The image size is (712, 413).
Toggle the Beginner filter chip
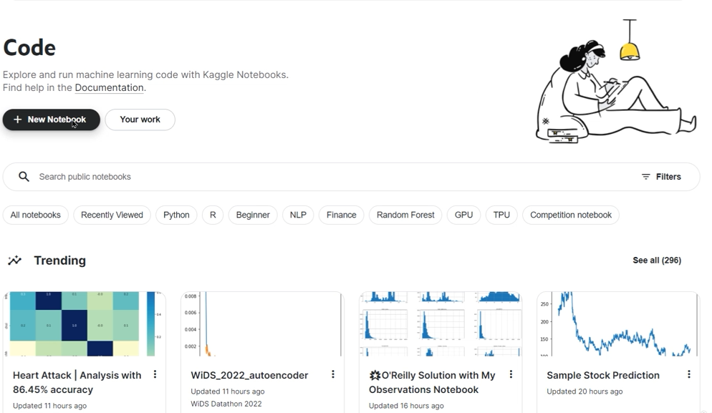tap(253, 215)
